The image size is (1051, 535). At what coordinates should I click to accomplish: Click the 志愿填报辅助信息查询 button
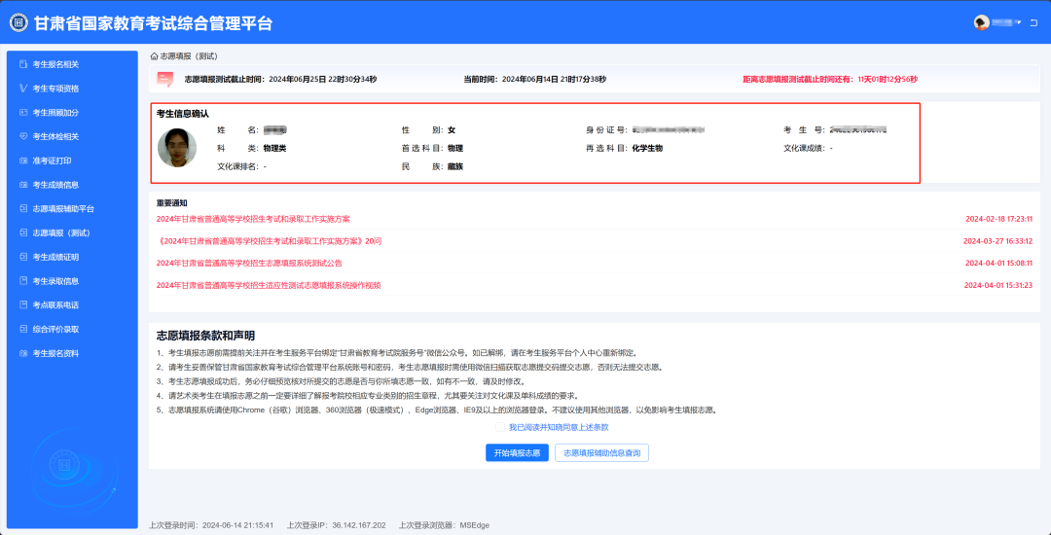pos(602,453)
